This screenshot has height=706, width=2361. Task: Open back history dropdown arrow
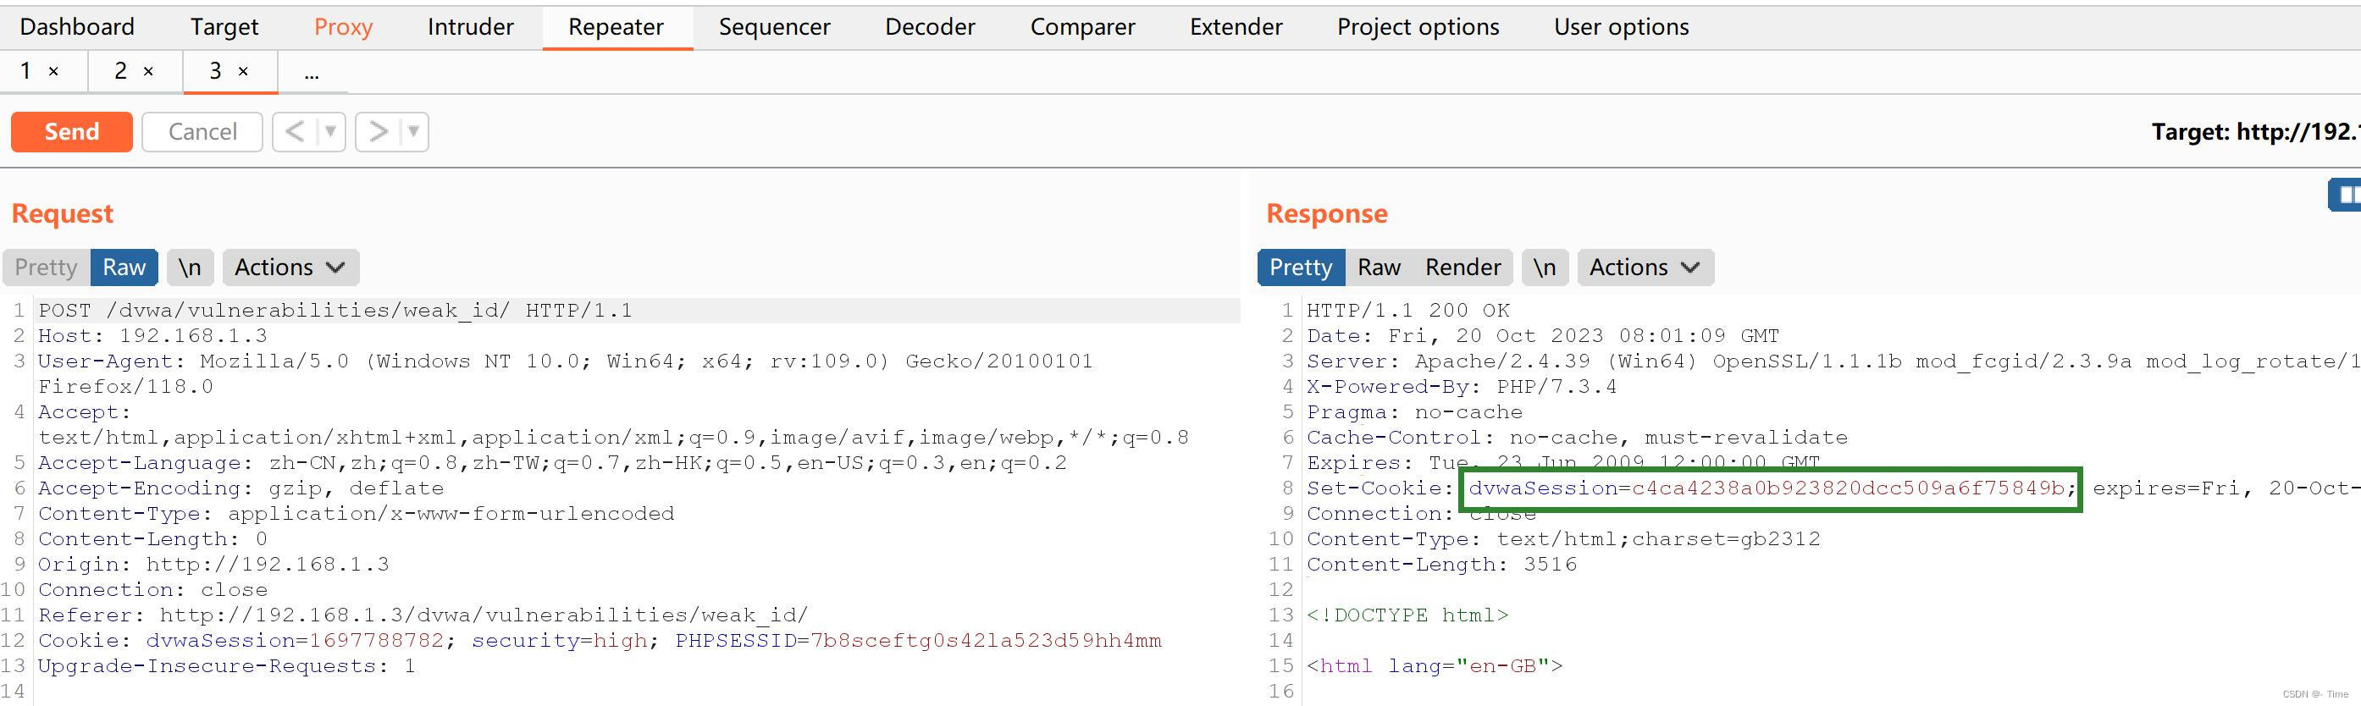pos(330,132)
